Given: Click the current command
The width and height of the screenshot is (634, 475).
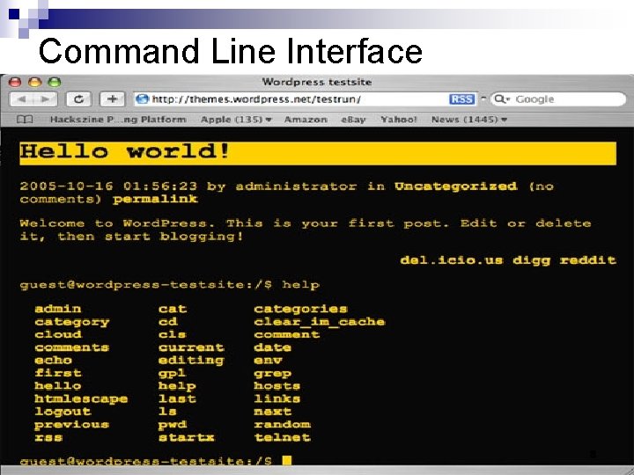Looking at the screenshot, I should [x=191, y=347].
